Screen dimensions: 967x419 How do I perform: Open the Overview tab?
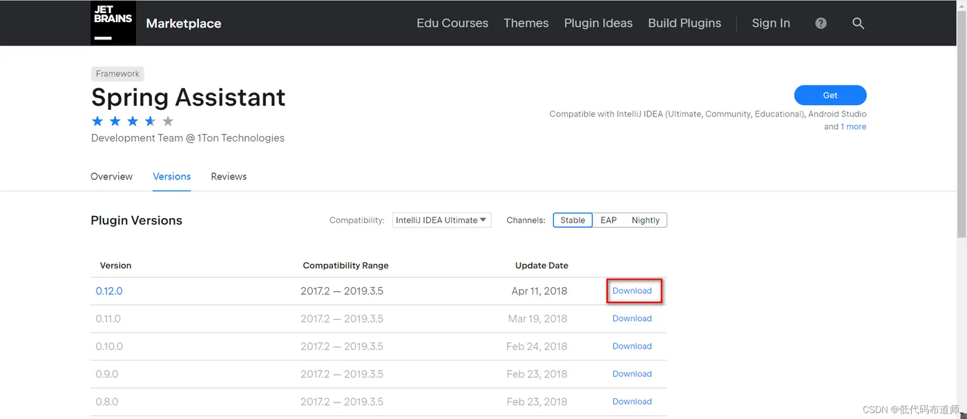[x=111, y=177]
